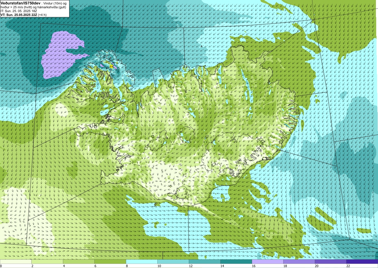The width and height of the screenshot is (378, 268).
Task: Click the '(+4 h)' forecast offset text
Action: (x=43, y=14)
